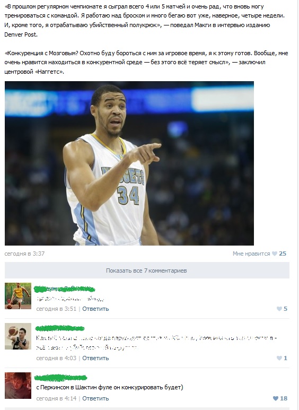Open the Nuggets player photo
Image resolution: width=299 pixels, height=410 pixels.
click(x=129, y=163)
